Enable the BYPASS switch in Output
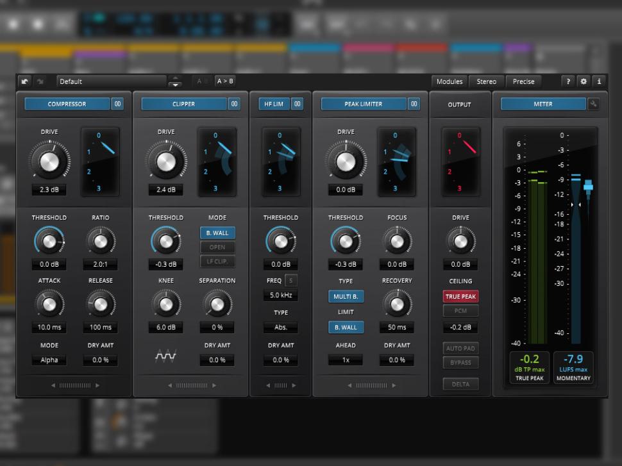The height and width of the screenshot is (466, 622). pos(460,363)
